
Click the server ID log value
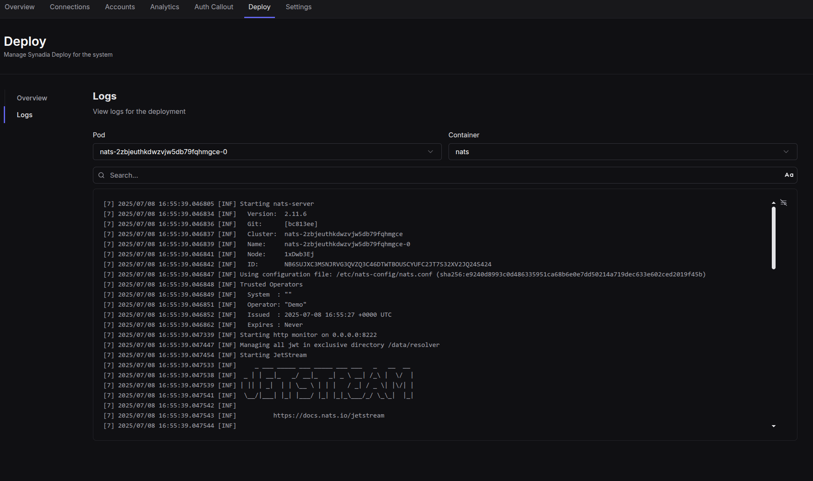(x=388, y=264)
